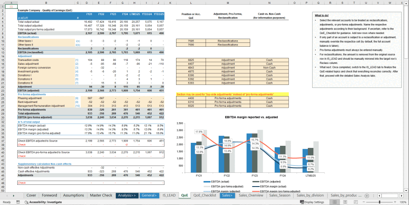409x205 pixels.
Task: Open Display Settings in status bar
Action: point(311,202)
